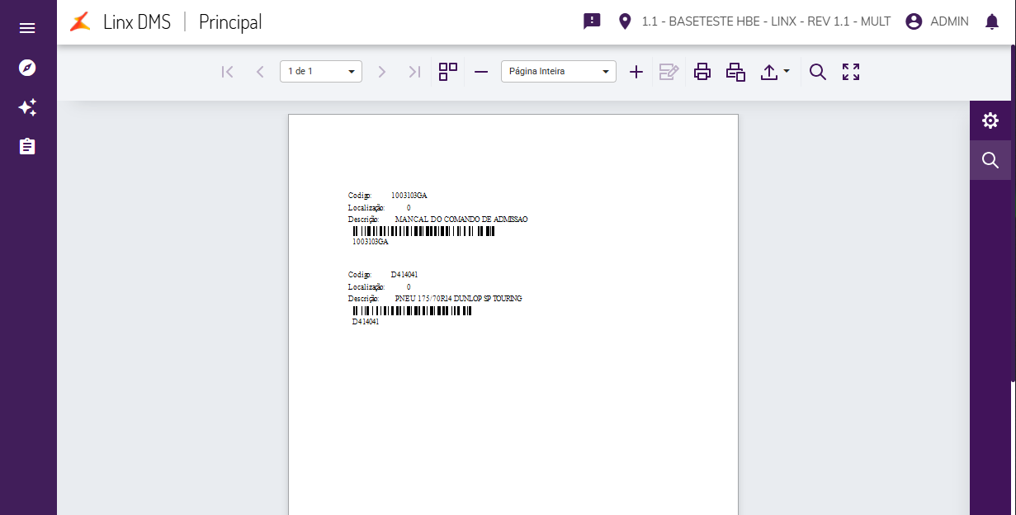Image resolution: width=1016 pixels, height=515 pixels.
Task: Open the page selector '1 de 1' dropdown
Action: click(321, 72)
